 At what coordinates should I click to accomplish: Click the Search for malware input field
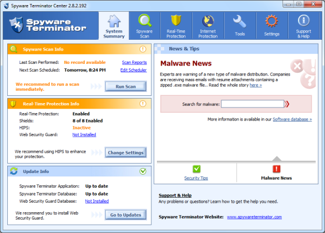click(x=253, y=104)
